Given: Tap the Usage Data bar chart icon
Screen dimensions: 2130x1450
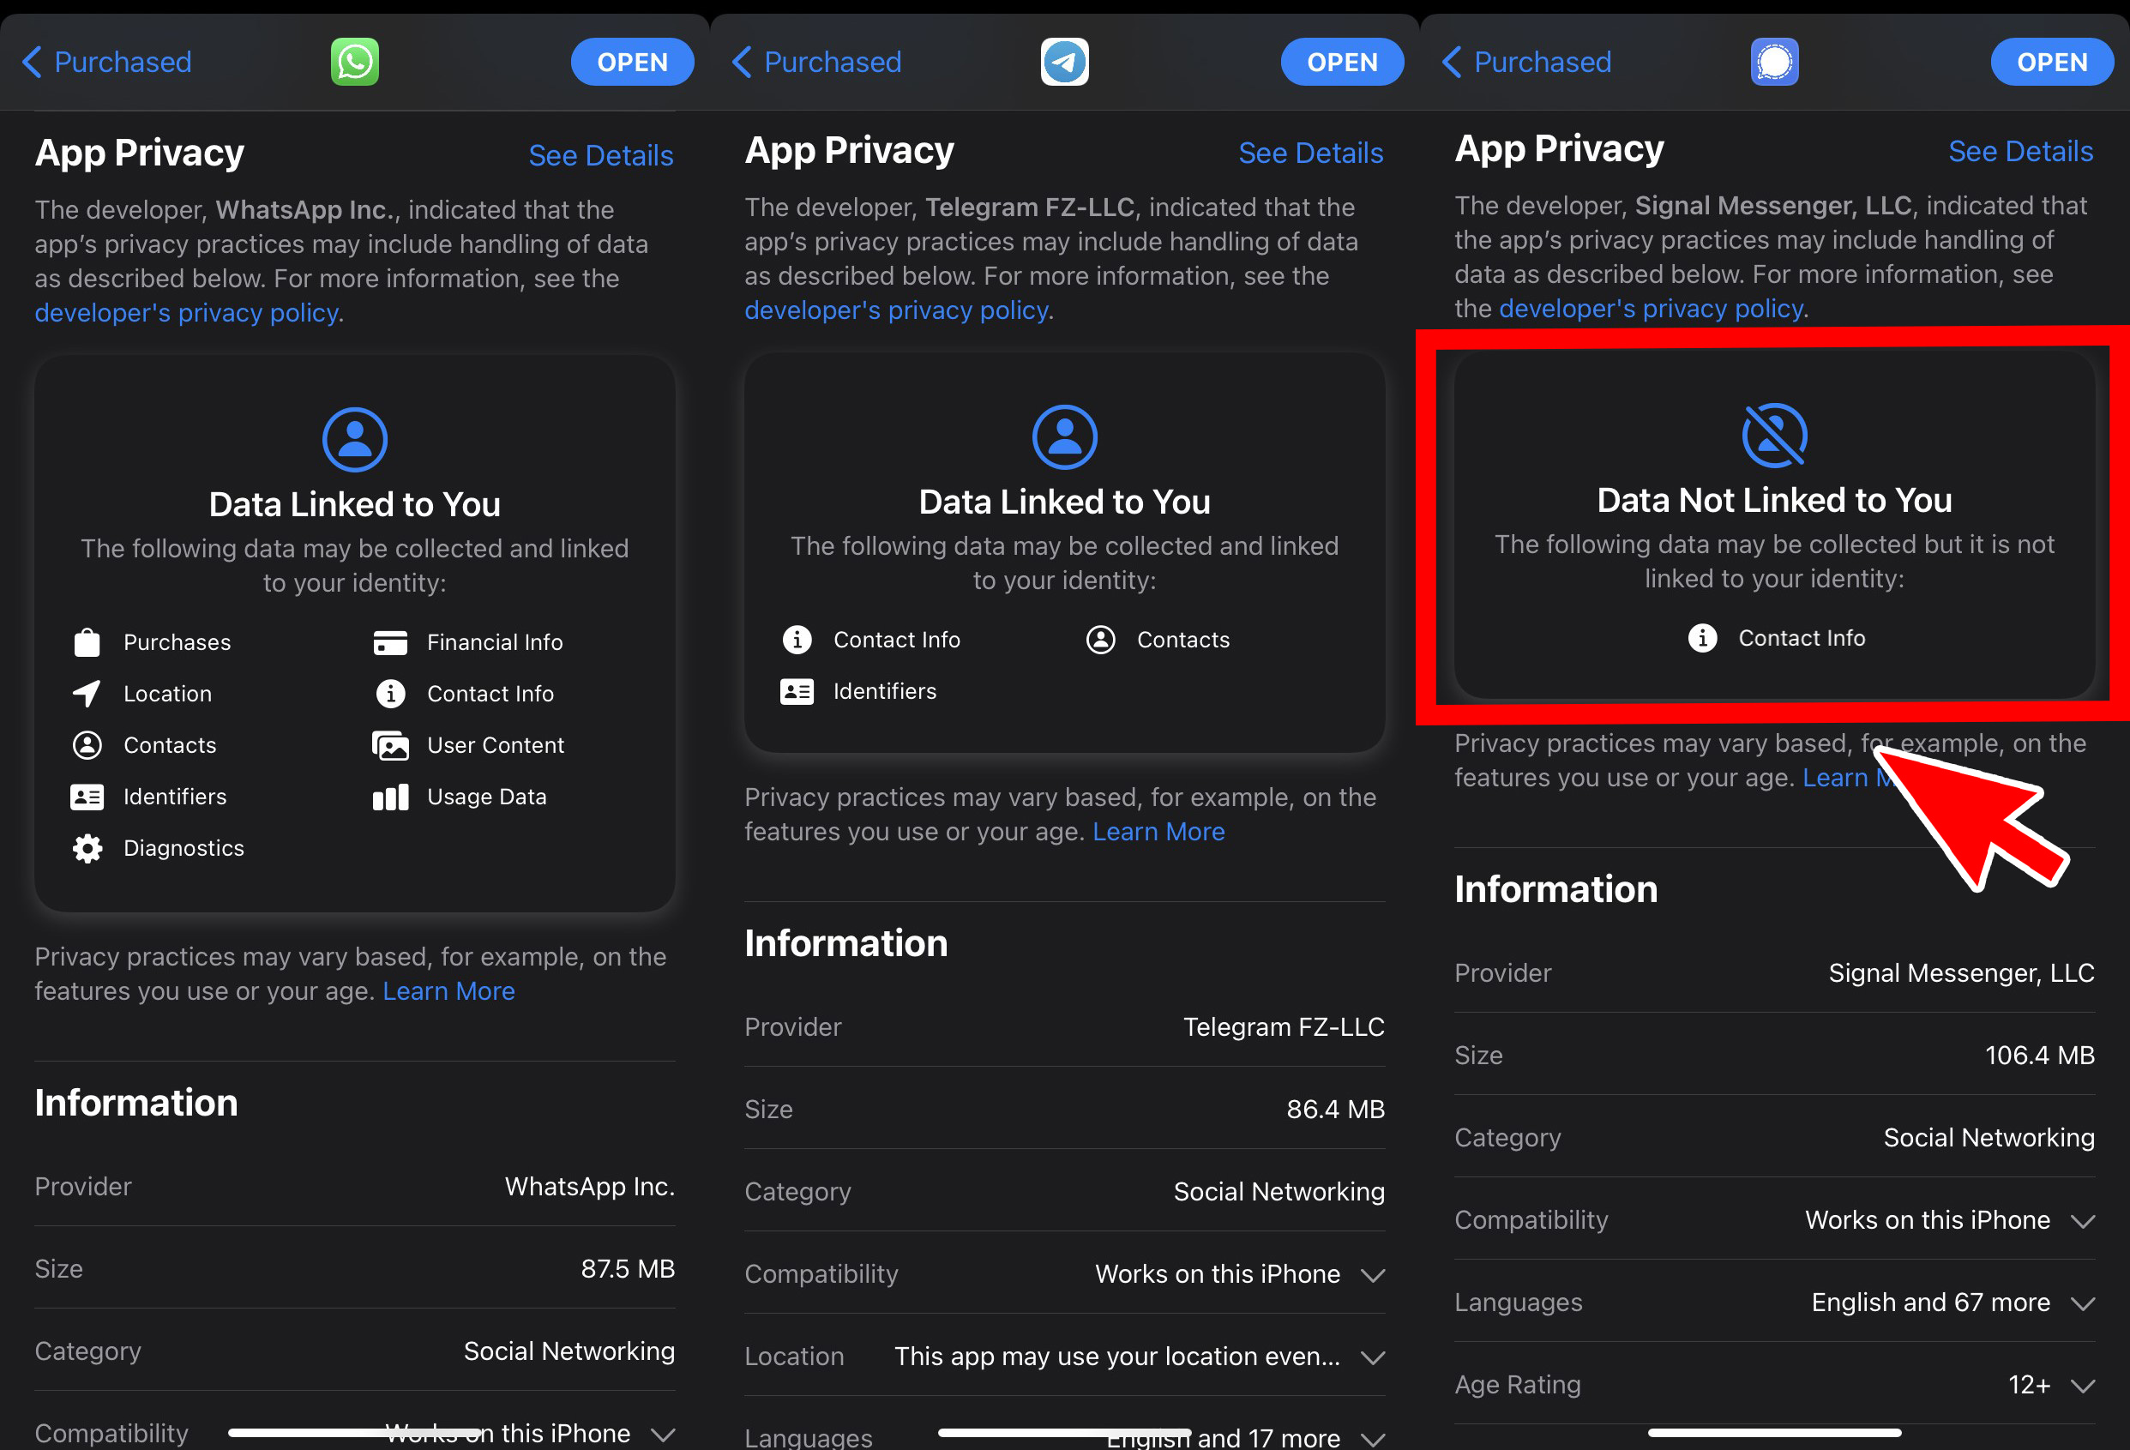Looking at the screenshot, I should coord(390,797).
